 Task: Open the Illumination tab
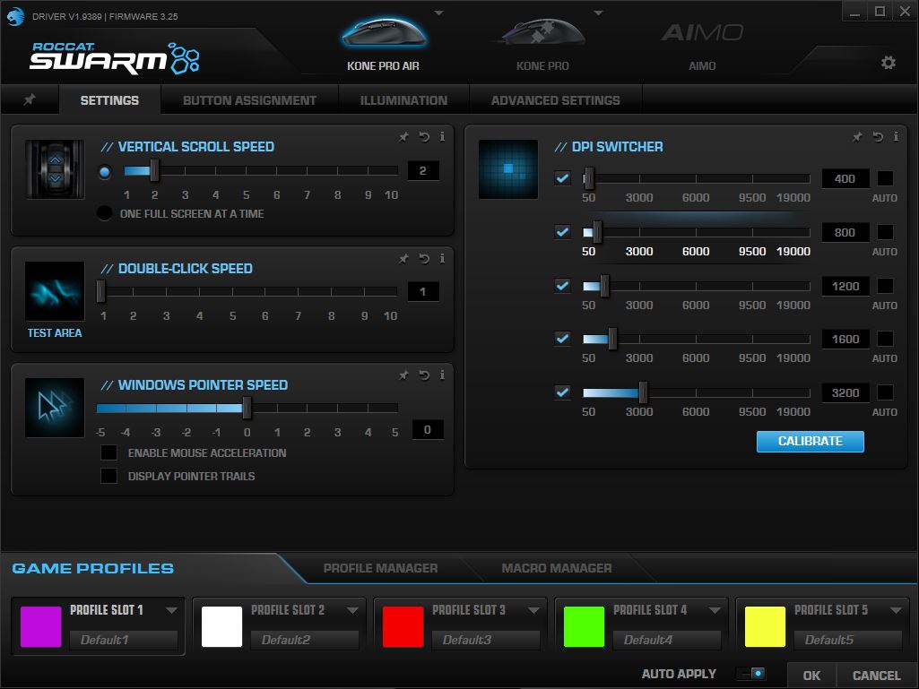coord(403,100)
